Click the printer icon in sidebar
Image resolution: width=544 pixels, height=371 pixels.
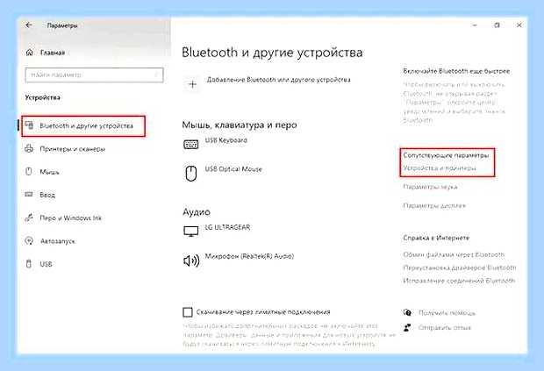pyautogui.click(x=29, y=148)
